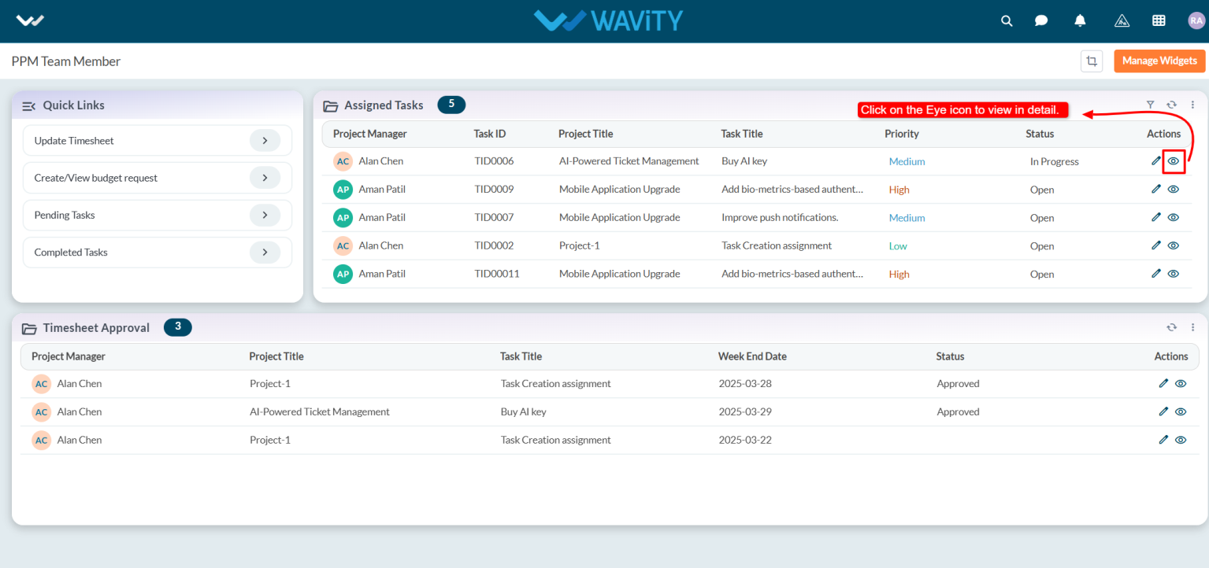The width and height of the screenshot is (1209, 568).
Task: Open the apps grid icon
Action: (1159, 21)
